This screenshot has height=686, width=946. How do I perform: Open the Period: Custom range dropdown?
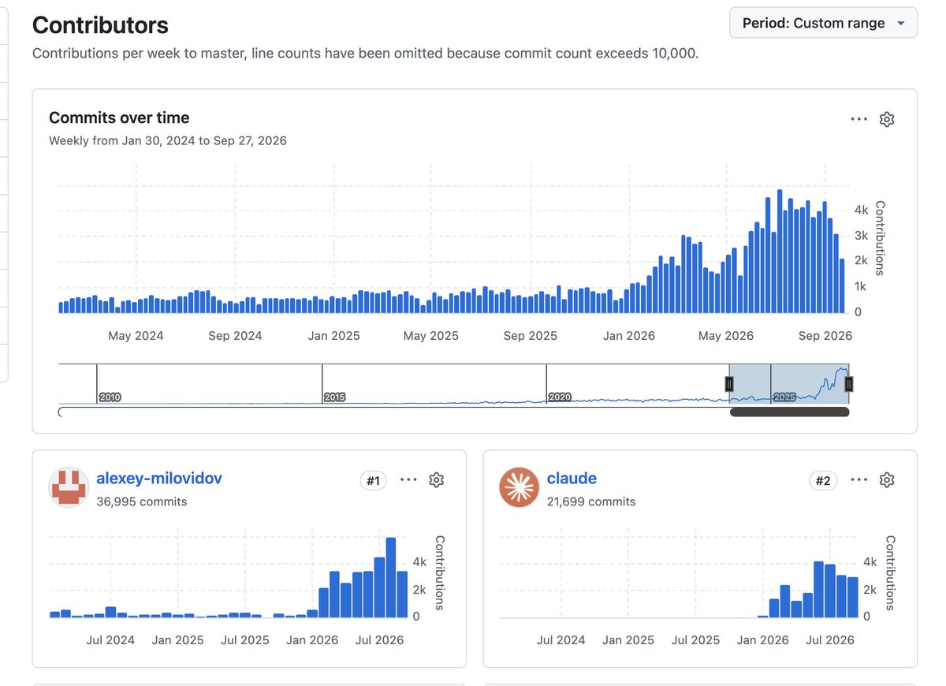coord(823,23)
